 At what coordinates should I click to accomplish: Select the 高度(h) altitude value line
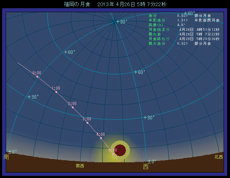coord(168,25)
